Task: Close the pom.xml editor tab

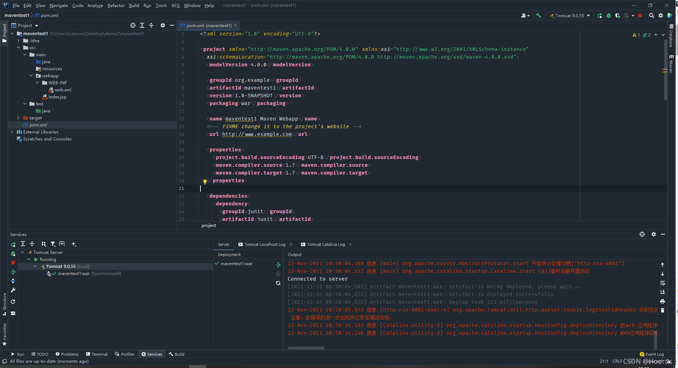Action: coord(236,25)
